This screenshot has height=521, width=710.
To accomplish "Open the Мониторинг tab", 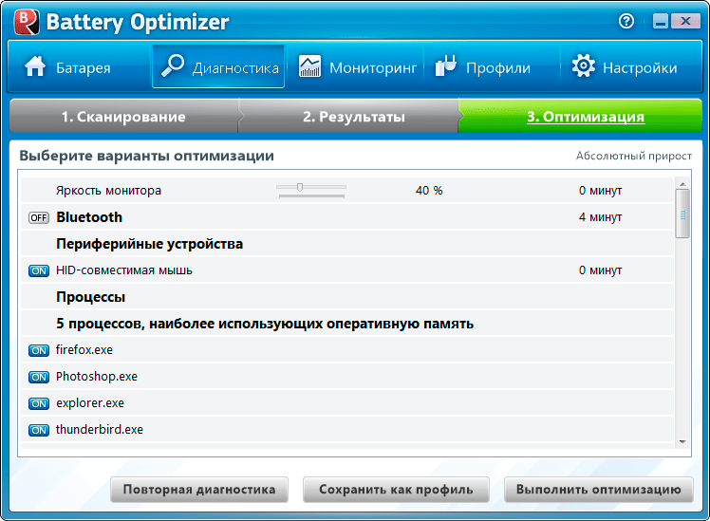I will tap(355, 67).
